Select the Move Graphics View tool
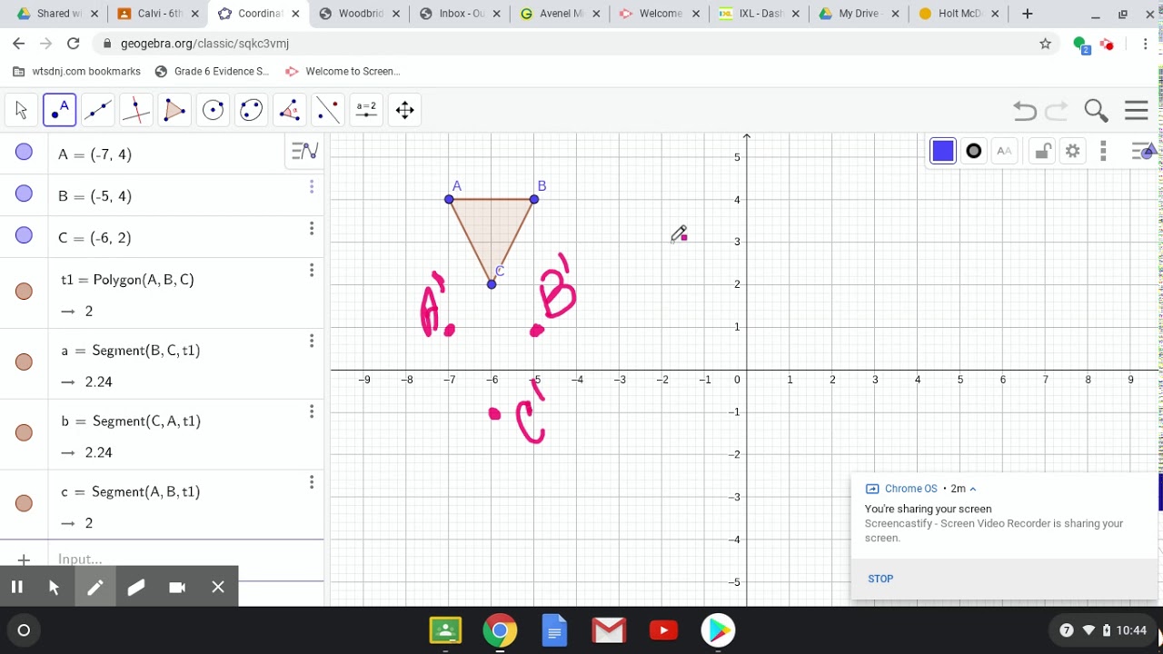Viewport: 1163px width, 654px height. click(404, 110)
